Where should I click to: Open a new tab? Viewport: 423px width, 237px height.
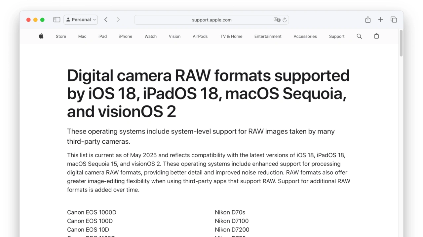[380, 20]
